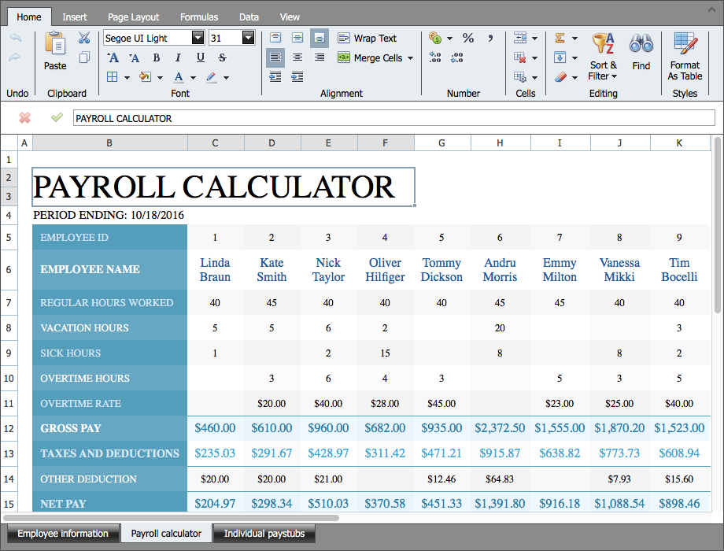Click the increase font size icon
The width and height of the screenshot is (724, 551).
(113, 57)
